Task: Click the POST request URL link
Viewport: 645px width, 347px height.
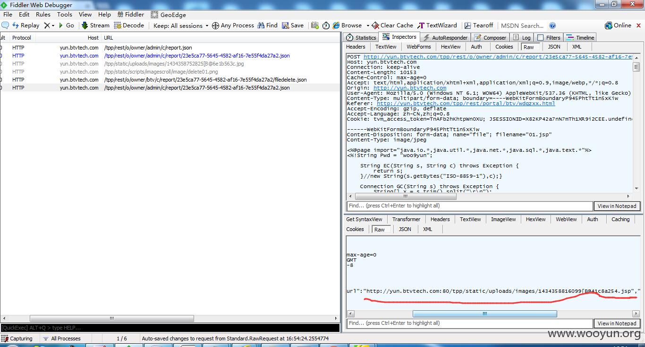Action: [498, 57]
